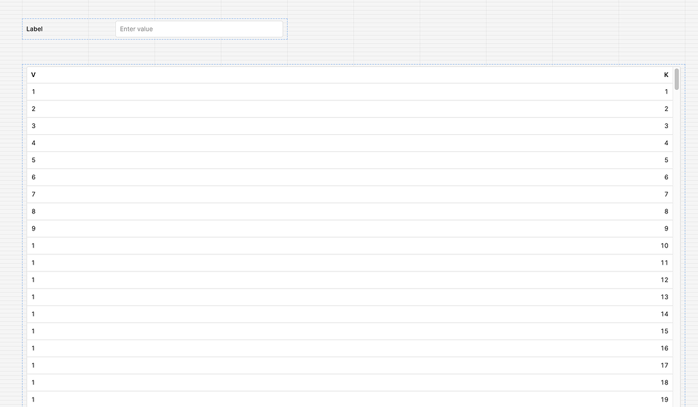Viewport: 698px width, 407px height.
Task: Click V column cell showing 7
Action: [x=33, y=194]
